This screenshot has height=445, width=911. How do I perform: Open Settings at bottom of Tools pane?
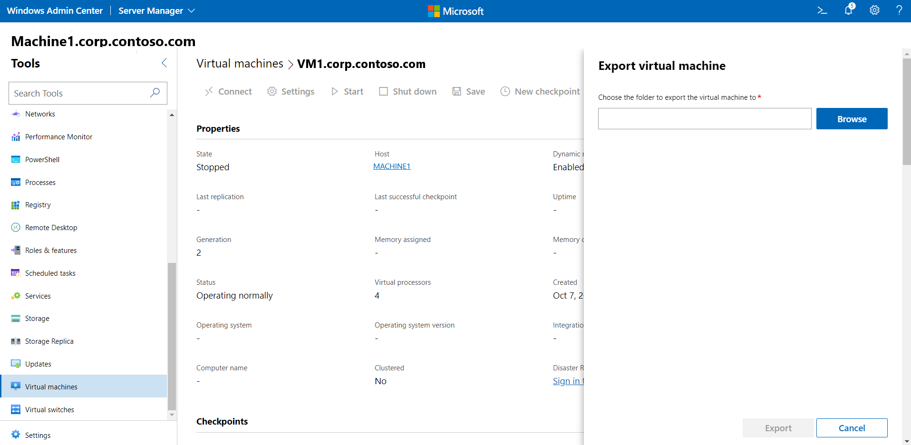[x=38, y=435]
